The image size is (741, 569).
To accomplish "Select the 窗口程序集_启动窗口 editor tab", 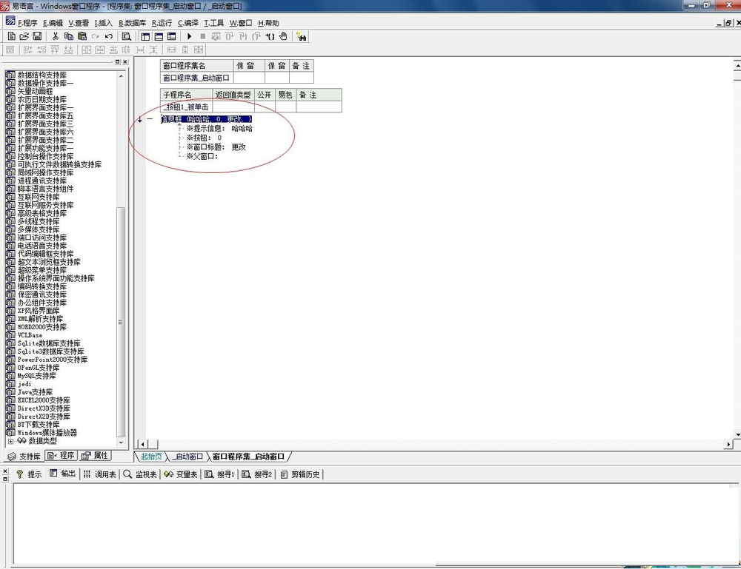I will click(x=248, y=457).
